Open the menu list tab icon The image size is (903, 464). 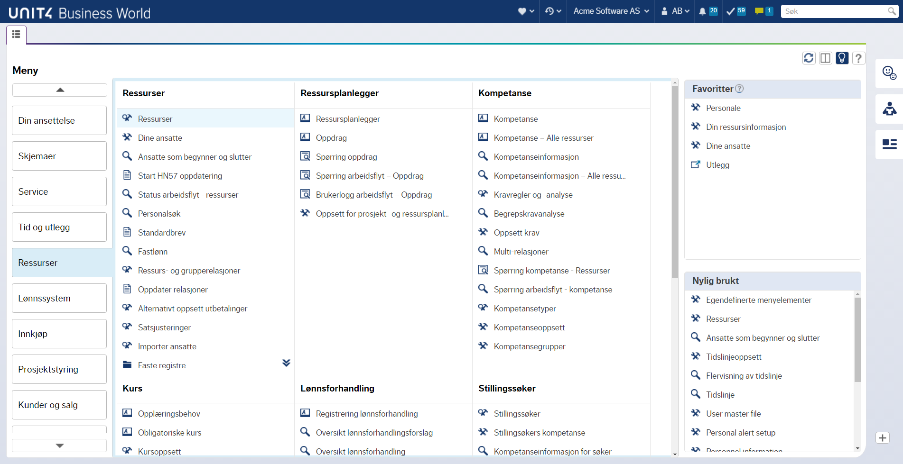click(x=16, y=34)
